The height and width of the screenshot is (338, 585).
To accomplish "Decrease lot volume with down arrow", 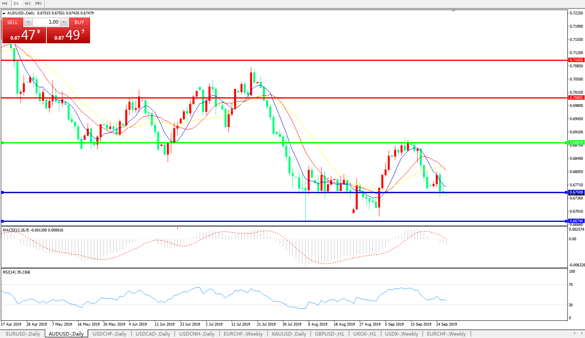I will (28, 22).
